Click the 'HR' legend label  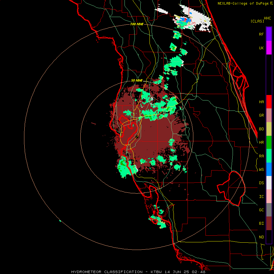(x=261, y=142)
